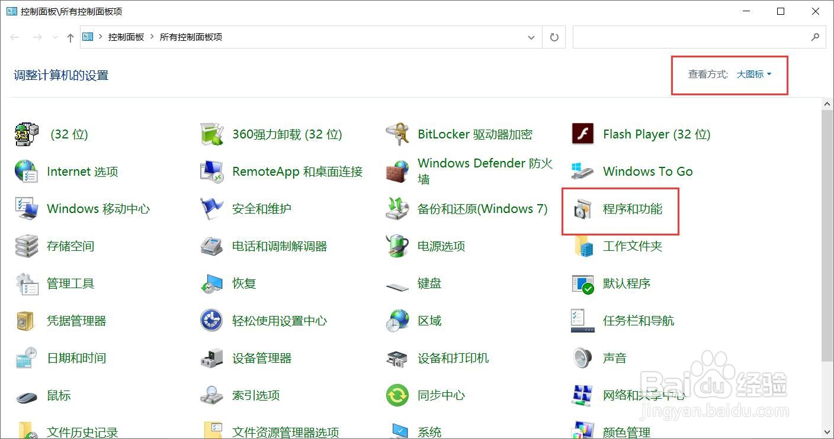Screen dimensions: 834x439
Task: Open the 大图标 view mode dropdown
Action: point(753,75)
